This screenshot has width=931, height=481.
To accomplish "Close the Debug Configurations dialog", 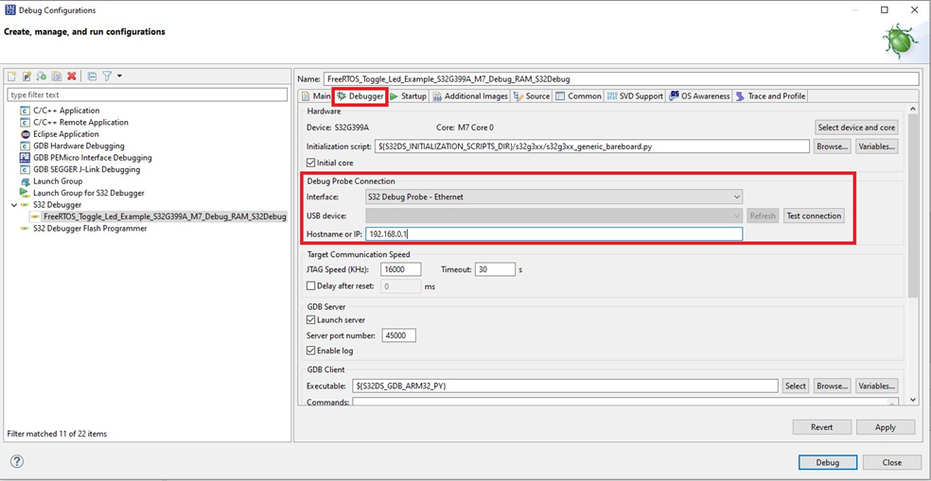I will tap(892, 463).
